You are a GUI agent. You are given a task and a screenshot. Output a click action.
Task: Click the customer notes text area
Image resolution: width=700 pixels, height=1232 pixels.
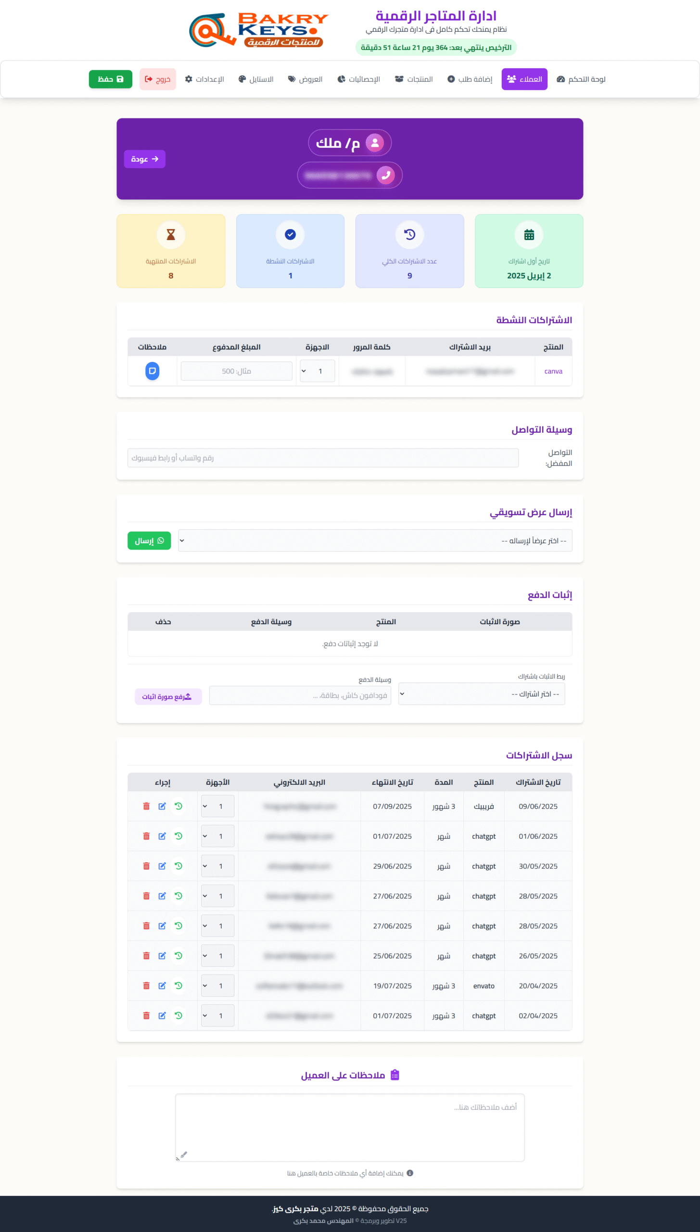coord(350,1127)
